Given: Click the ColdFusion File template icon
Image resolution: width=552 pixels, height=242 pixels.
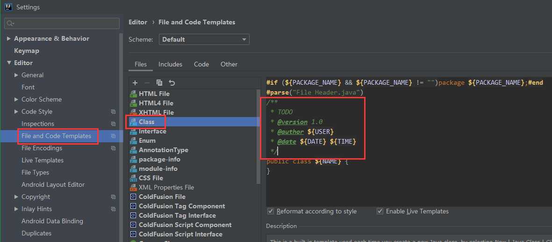Looking at the screenshot, I should 133,197.
